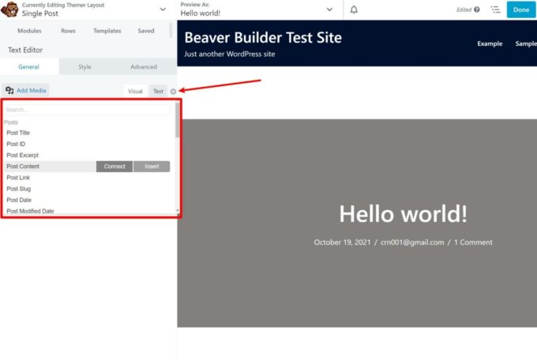Select Post Slug in the list

[19, 189]
